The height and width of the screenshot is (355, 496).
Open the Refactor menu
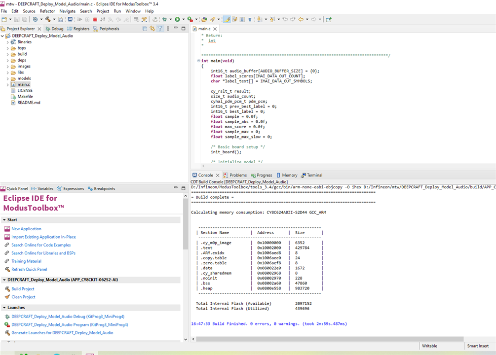(47, 11)
